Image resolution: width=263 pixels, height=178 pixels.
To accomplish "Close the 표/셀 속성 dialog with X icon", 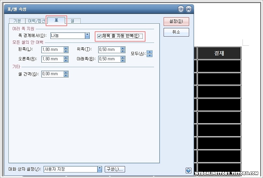I will click(189, 9).
